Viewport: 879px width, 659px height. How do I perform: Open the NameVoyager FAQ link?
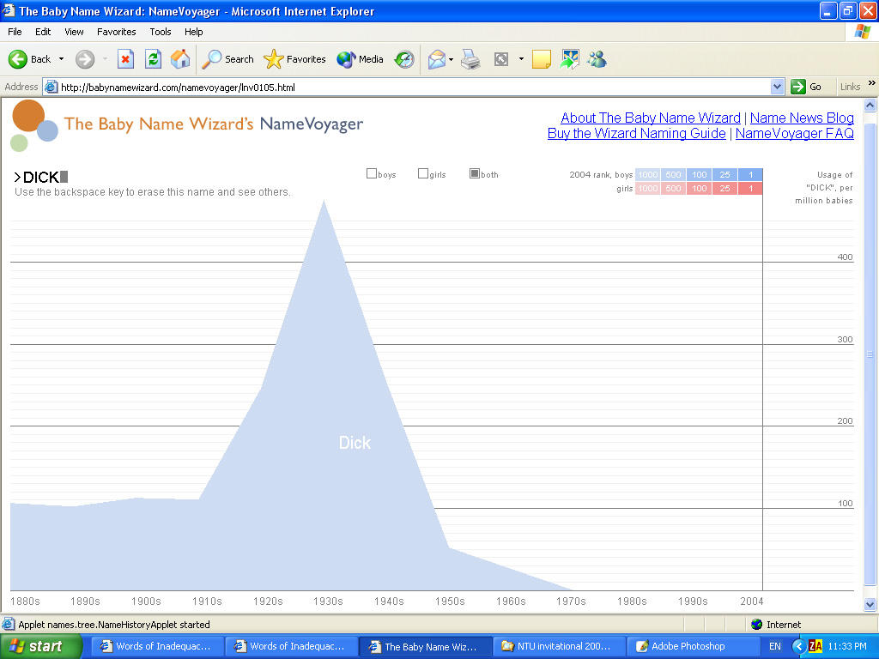[x=794, y=133]
